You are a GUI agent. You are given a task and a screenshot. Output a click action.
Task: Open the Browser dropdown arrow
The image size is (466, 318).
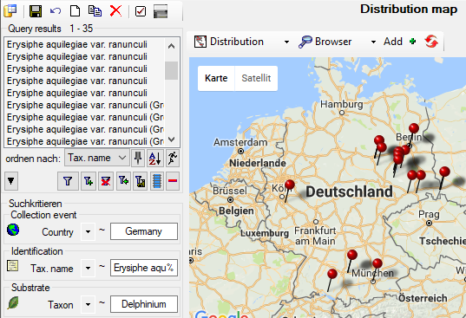[x=373, y=42]
